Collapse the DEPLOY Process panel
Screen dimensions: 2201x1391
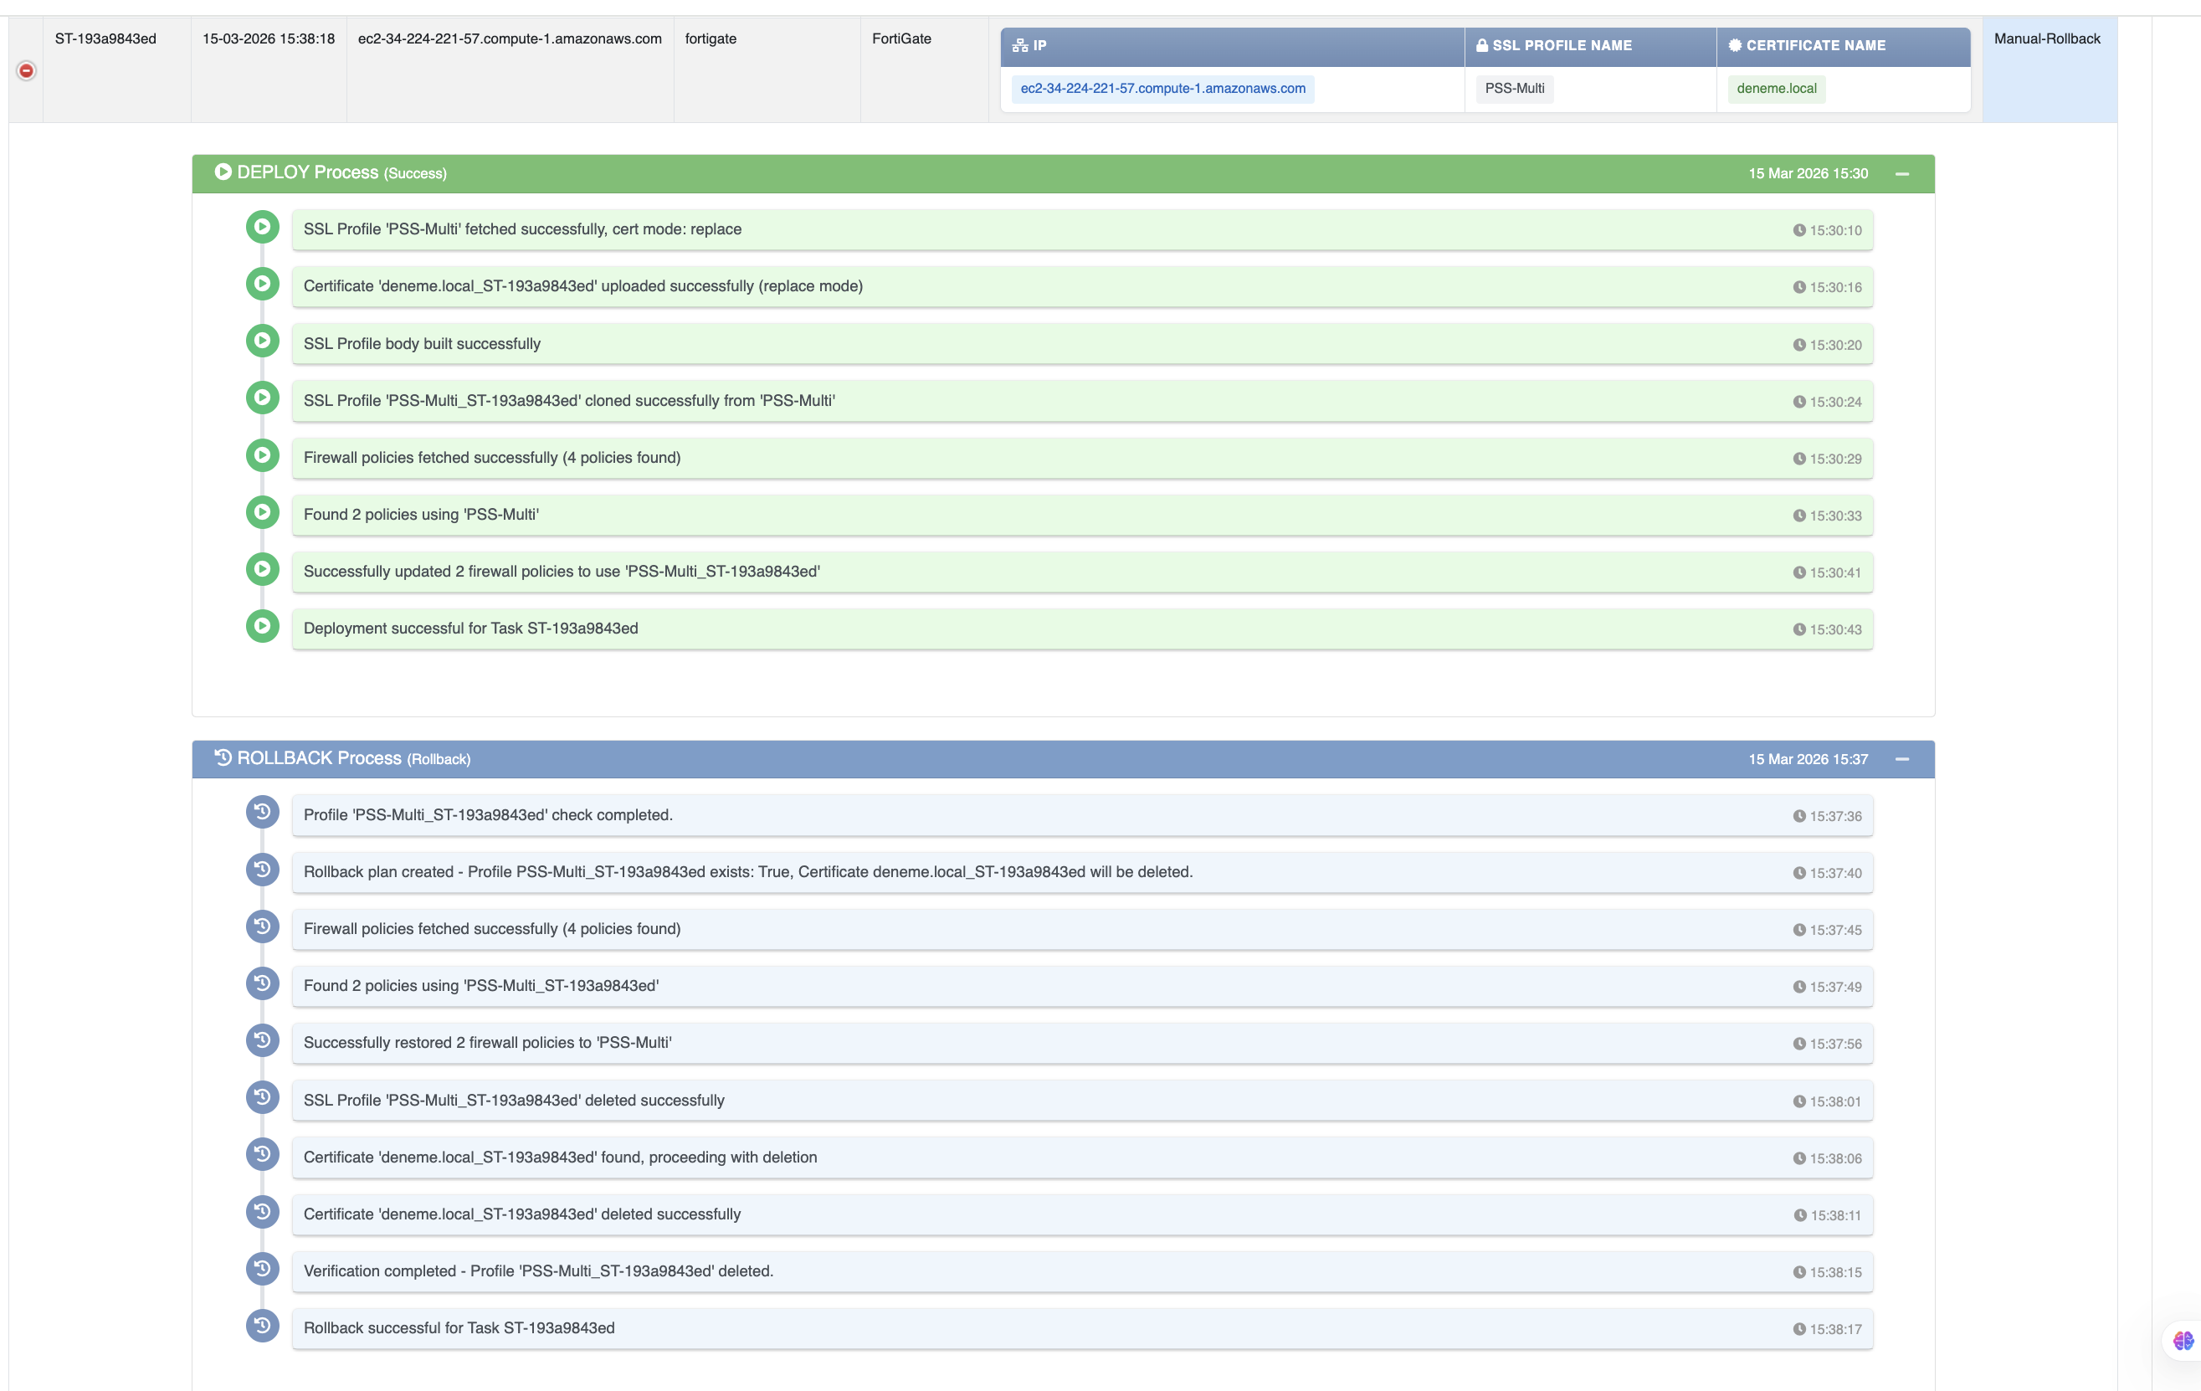1902,173
